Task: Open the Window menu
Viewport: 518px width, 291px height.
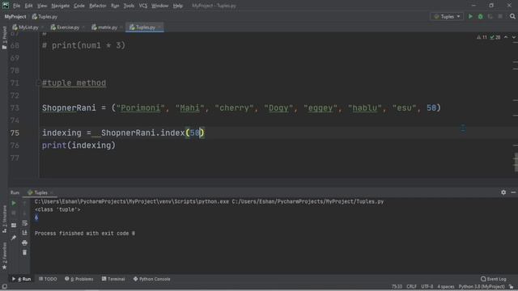Action: pos(160,6)
